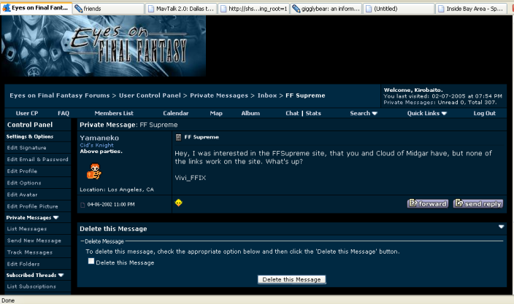Click the forward button

pyautogui.click(x=428, y=203)
